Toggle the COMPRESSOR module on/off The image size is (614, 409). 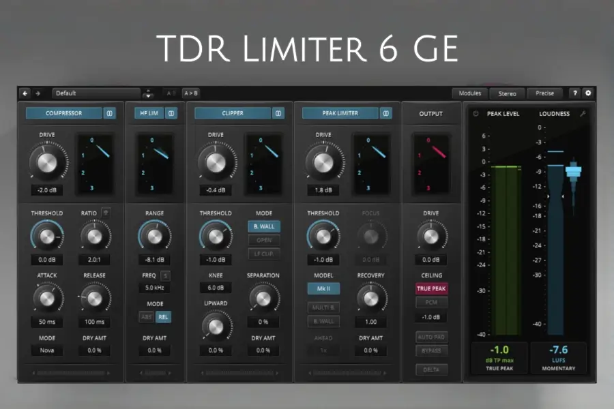coord(64,113)
